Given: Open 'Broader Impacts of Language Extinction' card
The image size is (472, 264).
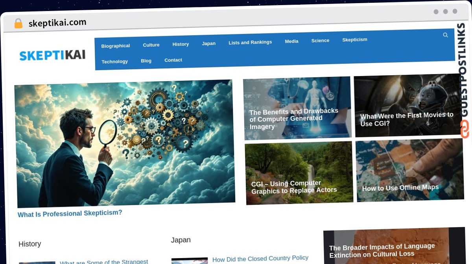Looking at the screenshot, I should pos(394,246).
